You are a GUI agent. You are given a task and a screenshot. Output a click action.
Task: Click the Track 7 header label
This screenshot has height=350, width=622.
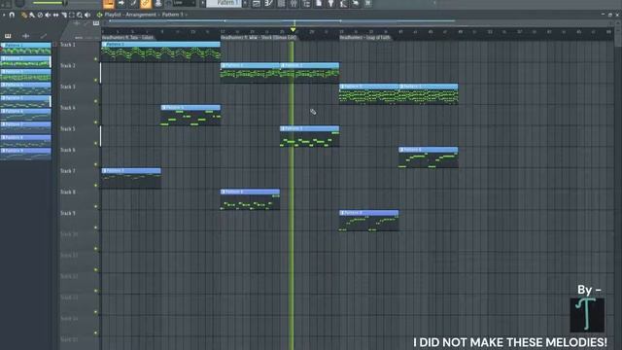[68, 171]
